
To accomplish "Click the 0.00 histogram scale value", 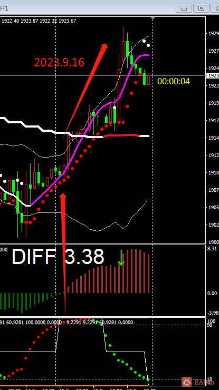I will click(x=212, y=294).
